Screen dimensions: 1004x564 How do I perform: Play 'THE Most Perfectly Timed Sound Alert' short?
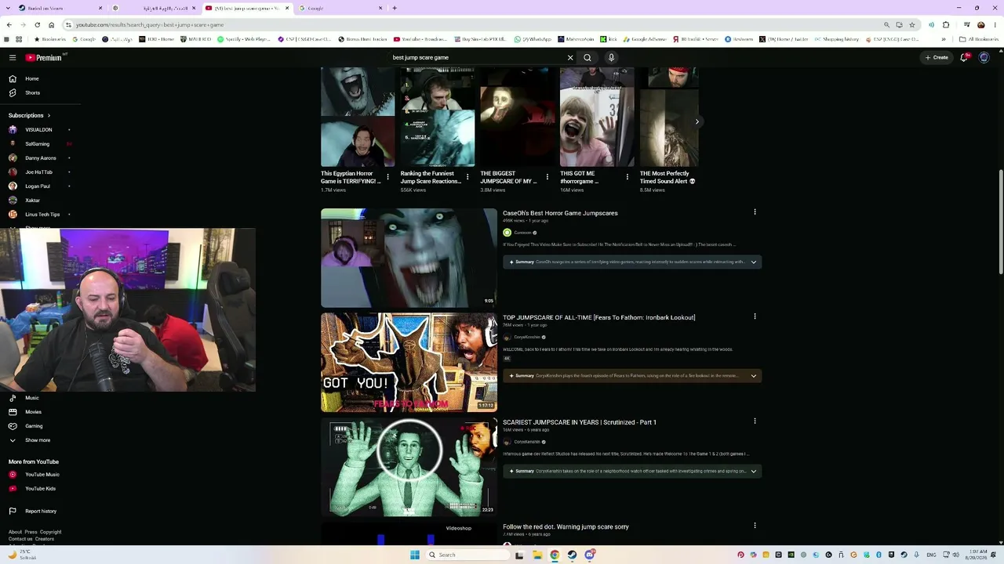tap(669, 117)
